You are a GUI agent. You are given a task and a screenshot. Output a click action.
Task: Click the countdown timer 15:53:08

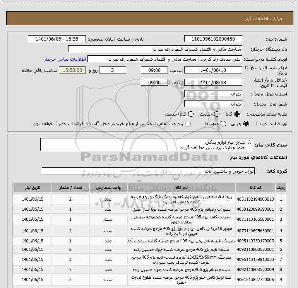click(72, 70)
